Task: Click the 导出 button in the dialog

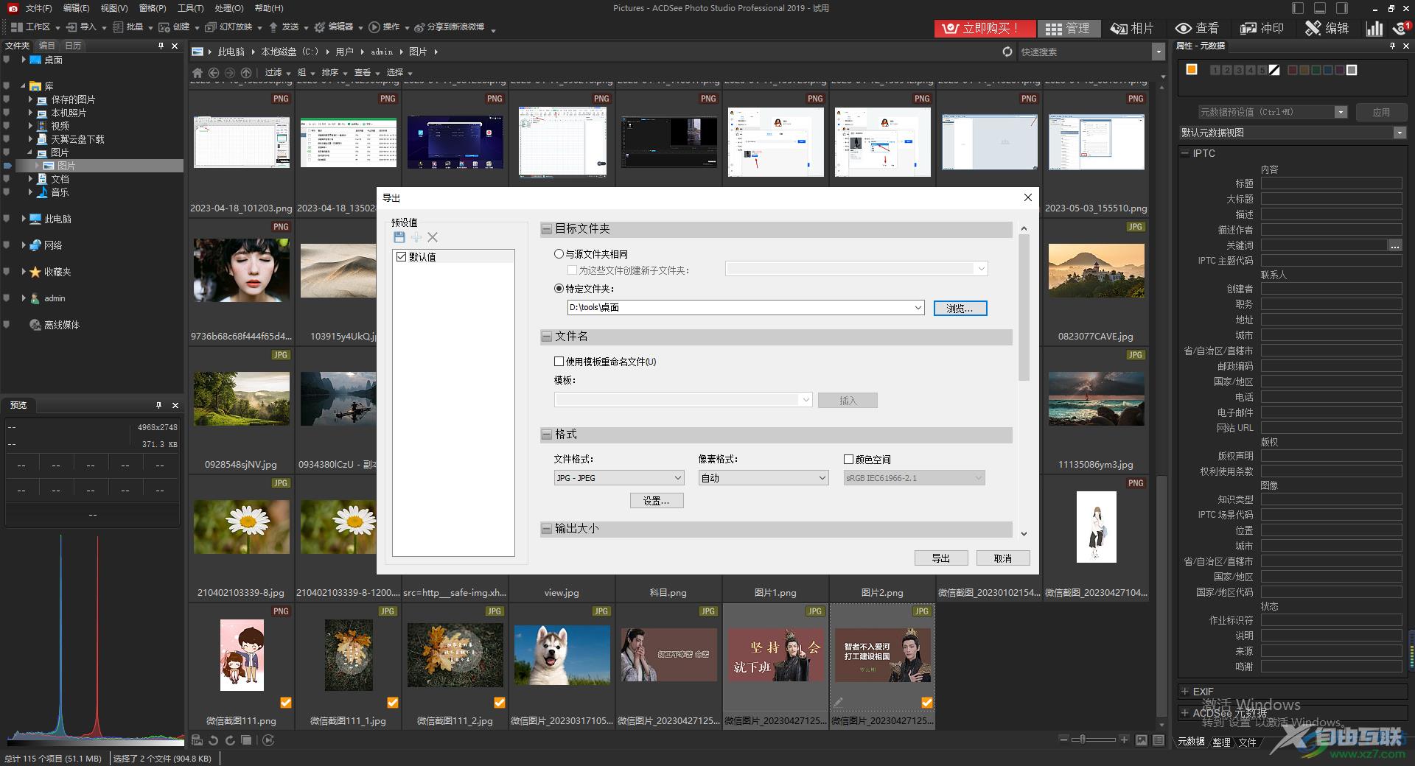Action: (x=941, y=558)
